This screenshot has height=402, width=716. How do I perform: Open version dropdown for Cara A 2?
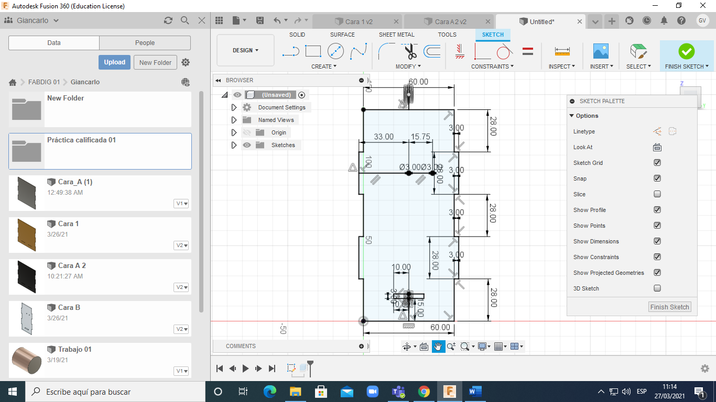(x=181, y=287)
